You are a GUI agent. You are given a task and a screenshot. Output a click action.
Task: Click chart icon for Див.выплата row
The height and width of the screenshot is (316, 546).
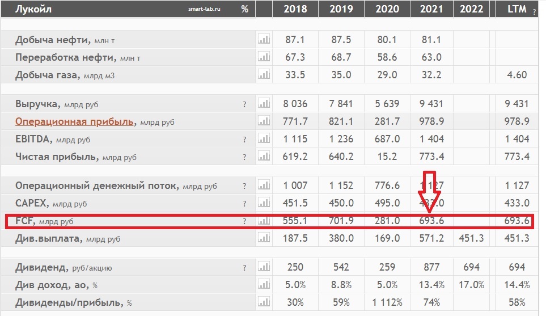tap(264, 238)
